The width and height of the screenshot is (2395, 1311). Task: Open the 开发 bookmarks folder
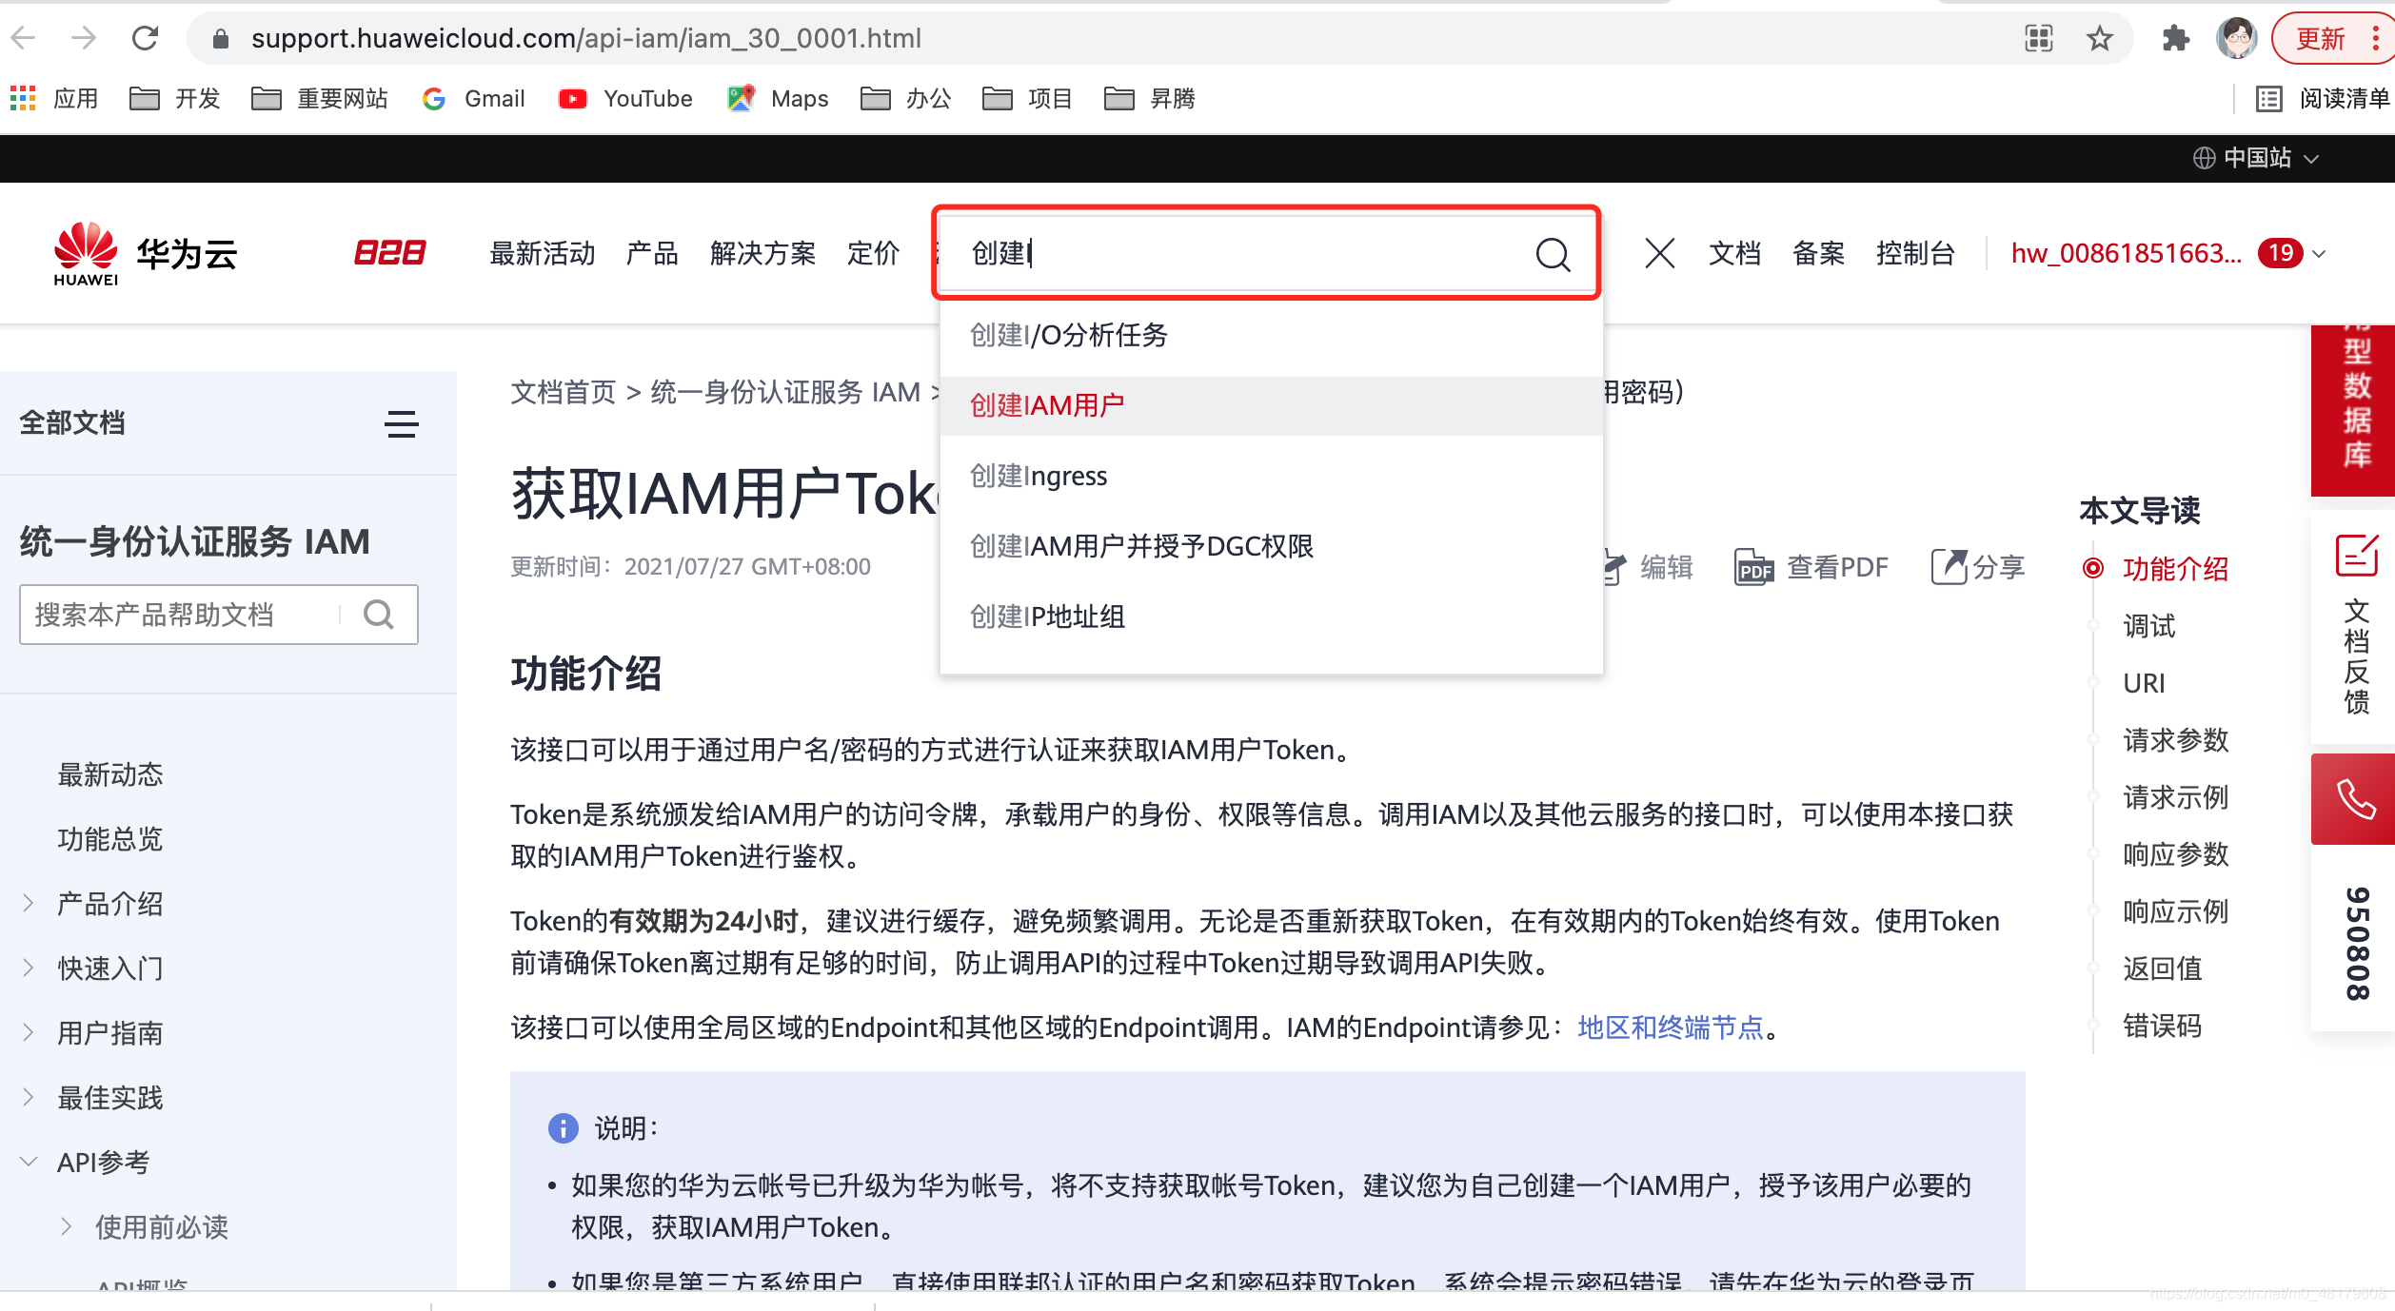[x=174, y=98]
